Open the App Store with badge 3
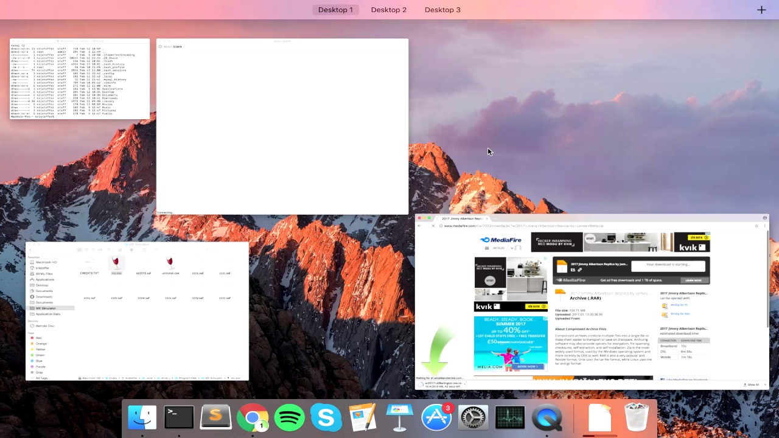 coord(436,418)
